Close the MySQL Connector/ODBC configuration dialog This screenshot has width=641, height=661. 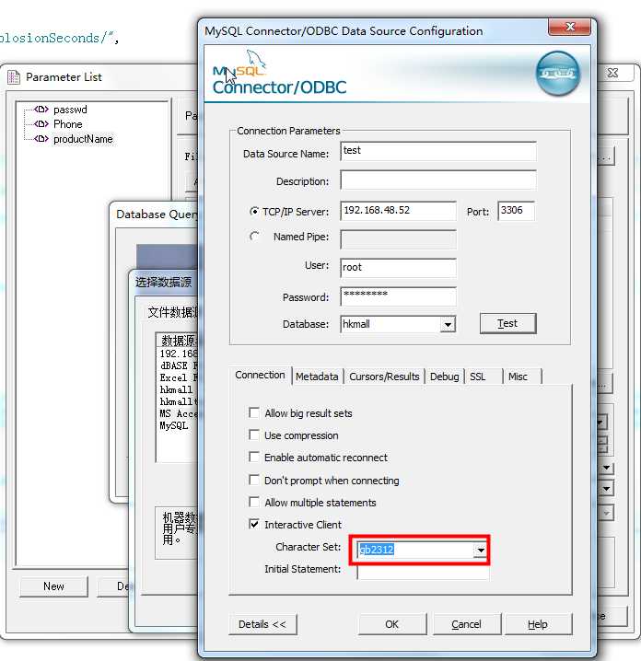click(569, 27)
